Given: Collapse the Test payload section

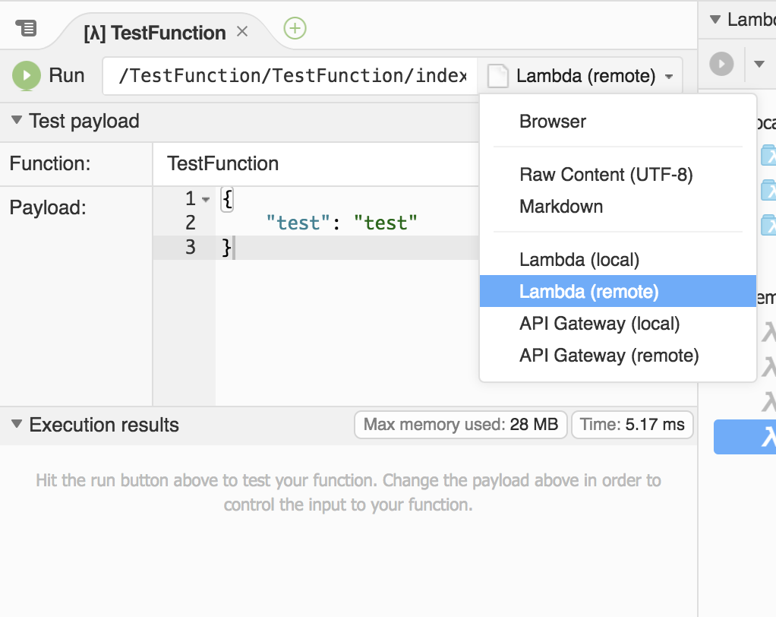Looking at the screenshot, I should pos(17,121).
